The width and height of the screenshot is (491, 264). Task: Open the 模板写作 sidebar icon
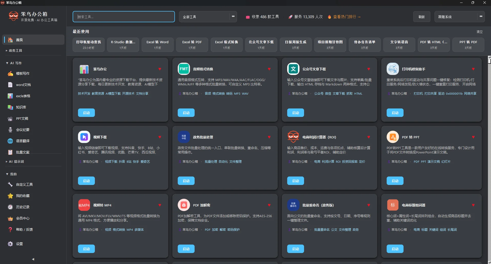pyautogui.click(x=10, y=74)
